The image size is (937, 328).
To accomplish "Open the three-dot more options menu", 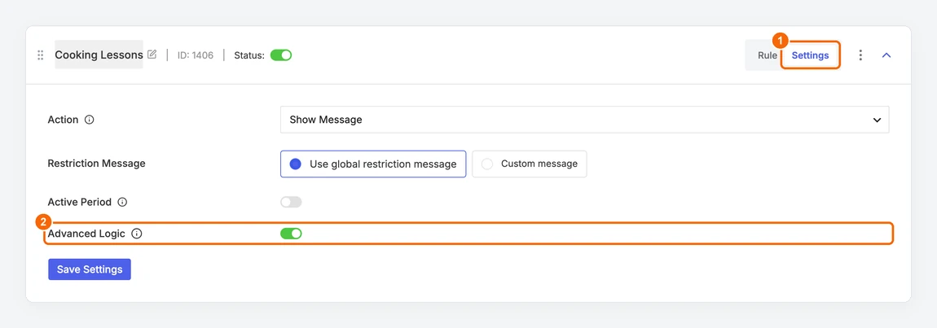I will click(x=860, y=55).
